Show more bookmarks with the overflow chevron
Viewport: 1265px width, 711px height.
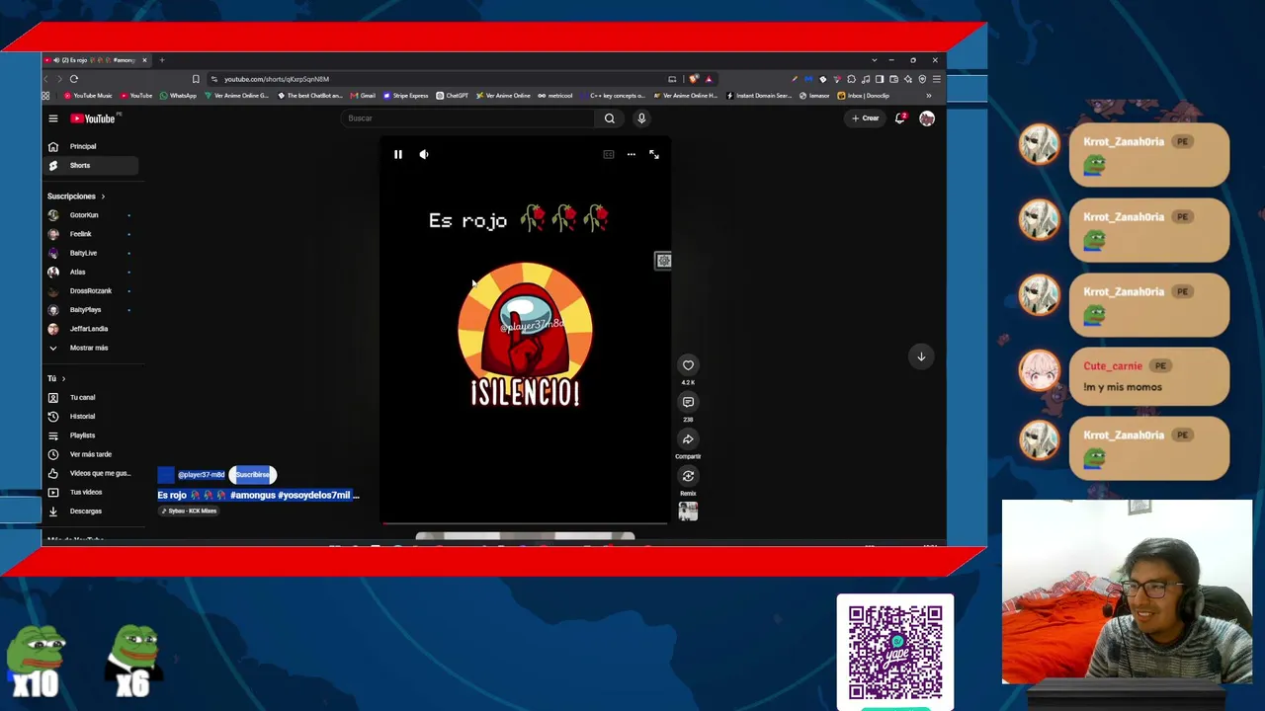pos(928,96)
